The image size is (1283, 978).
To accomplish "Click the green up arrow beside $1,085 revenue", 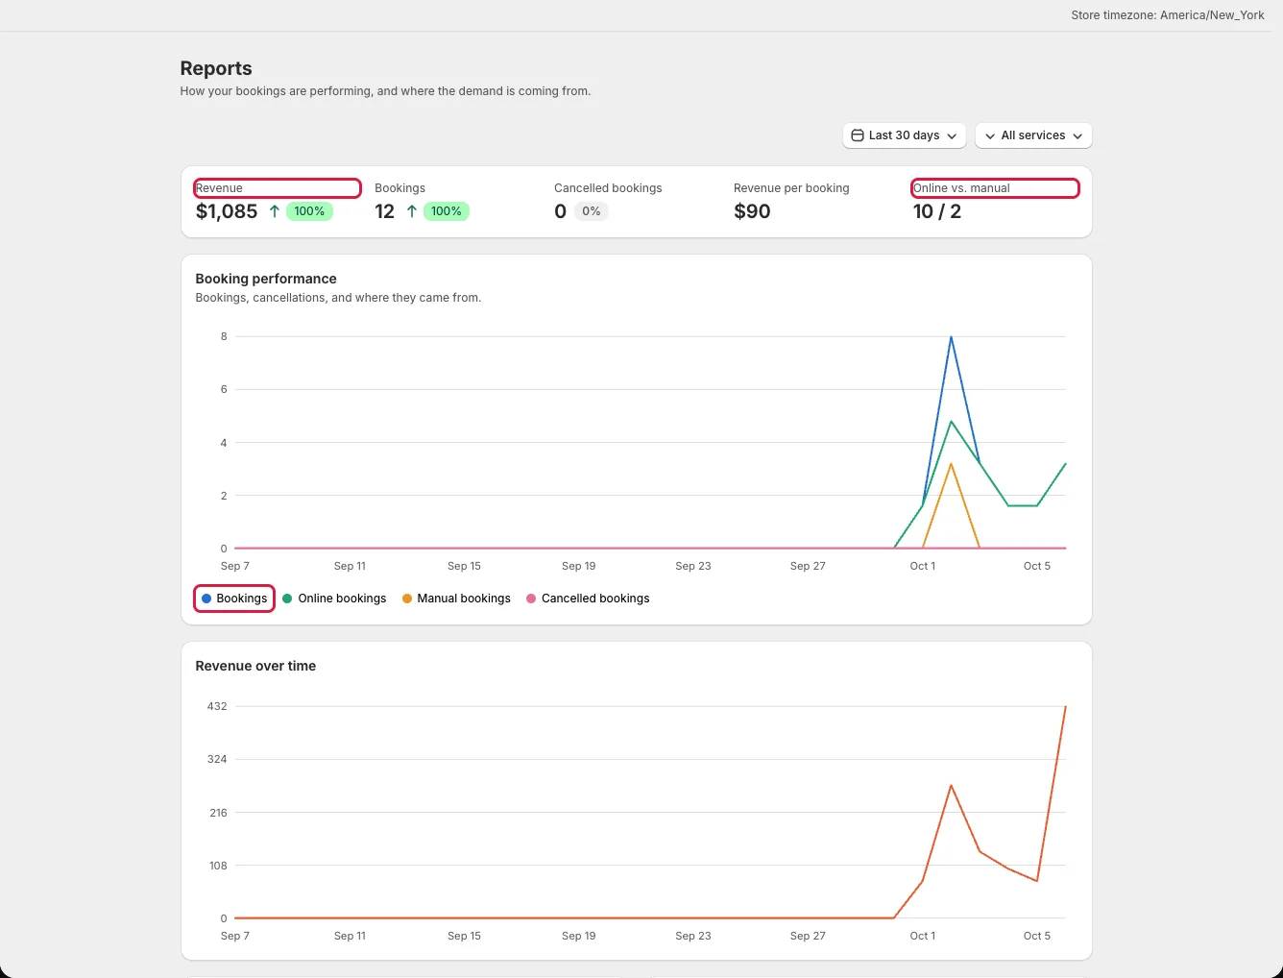I will click(x=275, y=211).
